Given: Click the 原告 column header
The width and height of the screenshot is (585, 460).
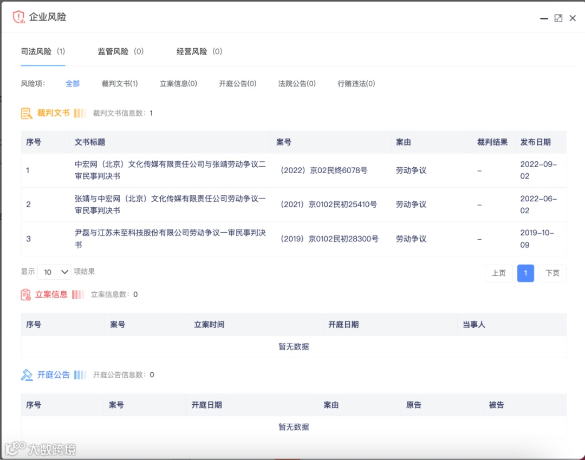Looking at the screenshot, I should click(x=414, y=405).
